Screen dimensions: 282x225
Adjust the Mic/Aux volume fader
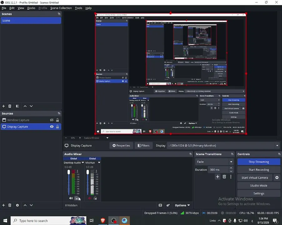87,172
